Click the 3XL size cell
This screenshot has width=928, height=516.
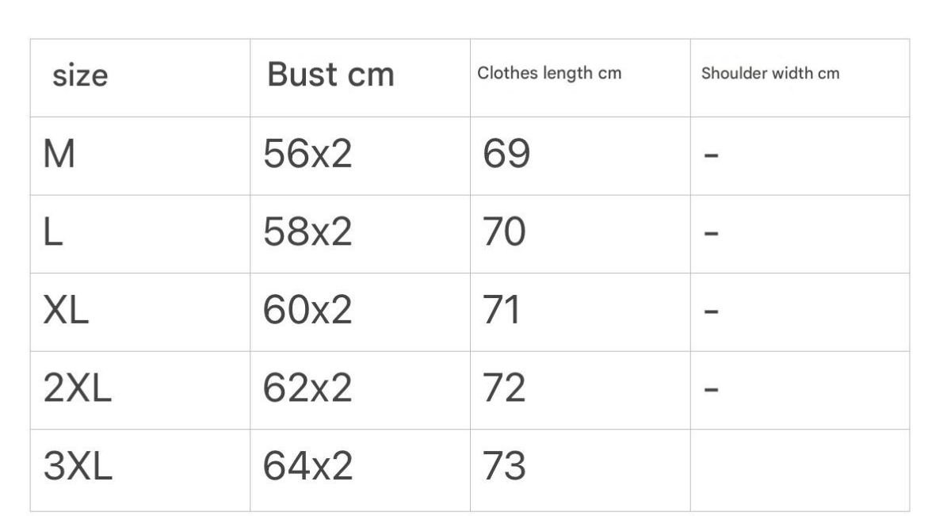[x=77, y=468]
